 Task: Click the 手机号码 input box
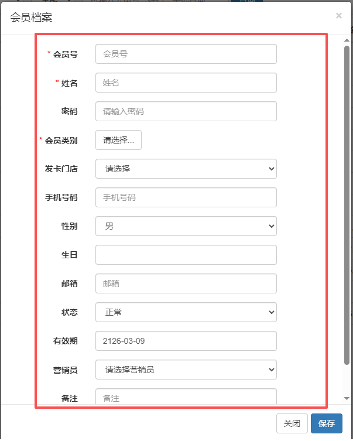point(186,197)
